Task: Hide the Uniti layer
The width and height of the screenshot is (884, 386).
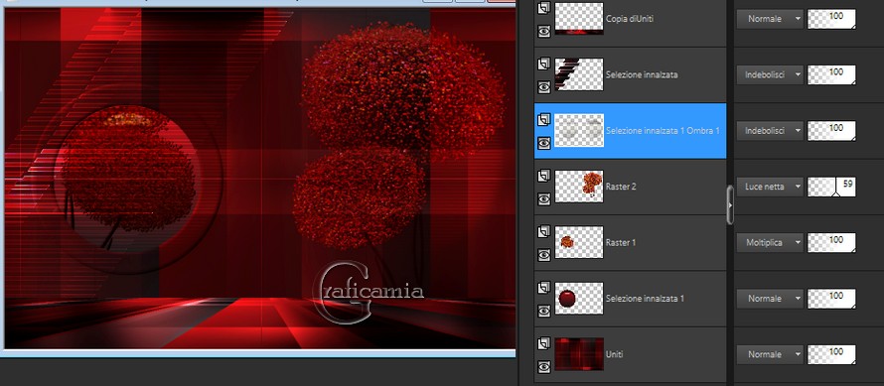Action: (x=543, y=367)
